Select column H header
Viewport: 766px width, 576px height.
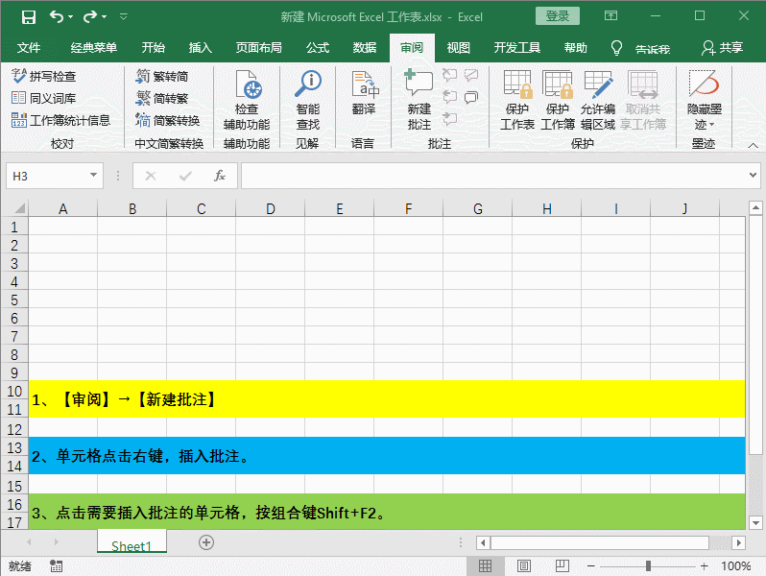(546, 208)
